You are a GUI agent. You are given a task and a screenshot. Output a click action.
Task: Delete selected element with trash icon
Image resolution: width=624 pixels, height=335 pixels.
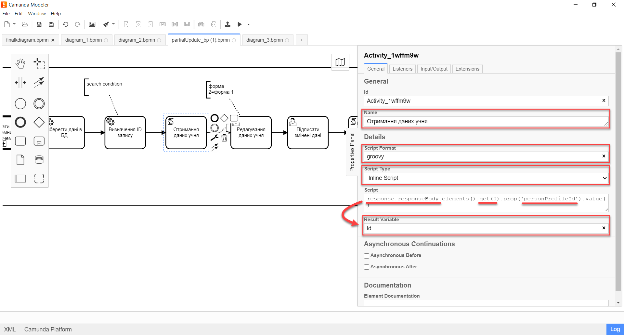click(x=224, y=138)
